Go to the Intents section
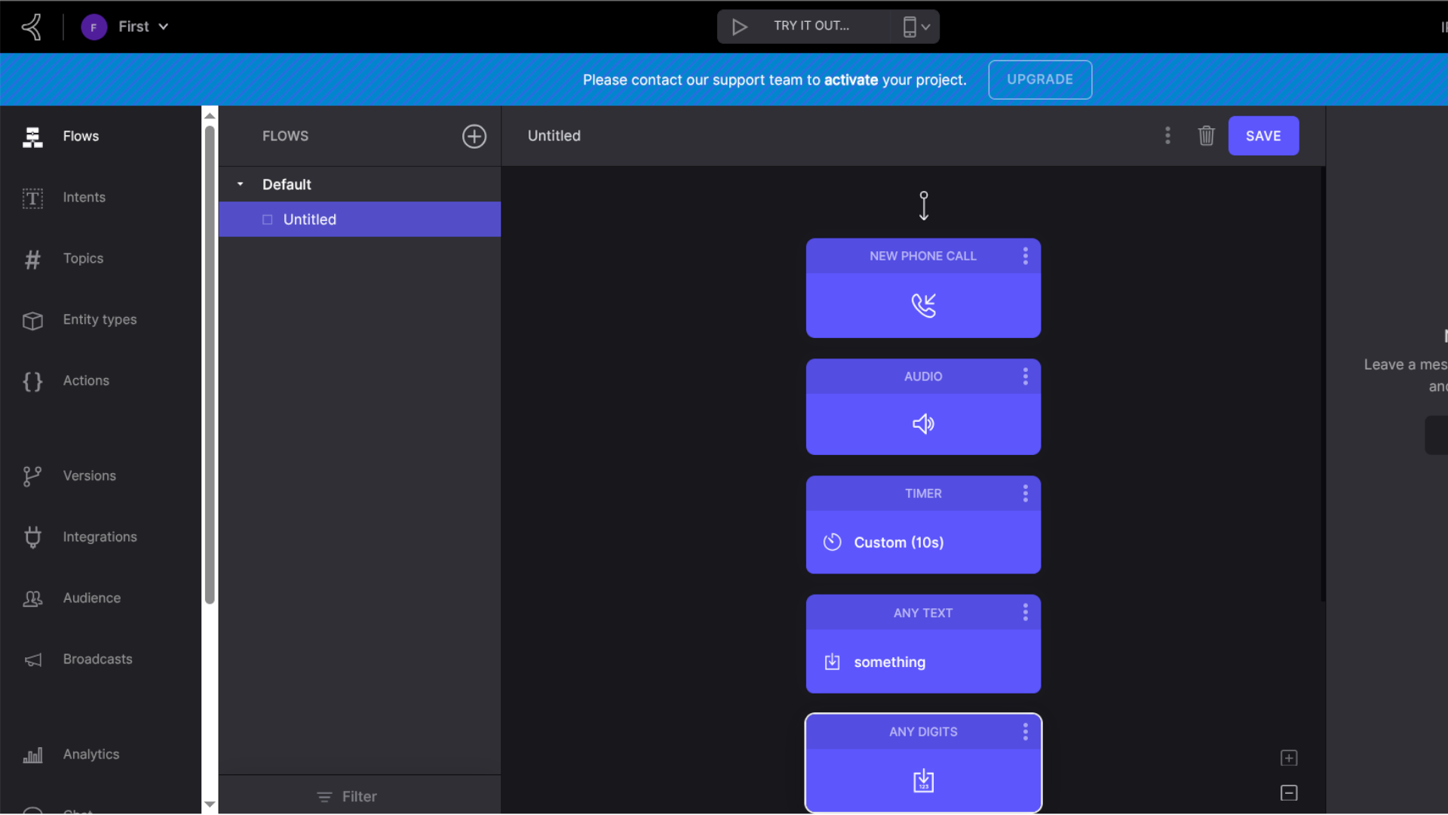The image size is (1448, 815). click(84, 198)
